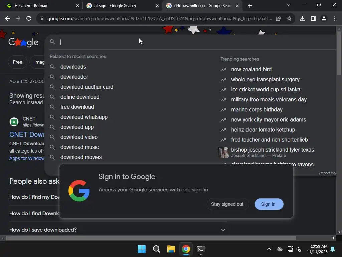Image resolution: width=342 pixels, height=257 pixels.
Task: Switch to at sign - Google Search tab
Action: coord(122,6)
